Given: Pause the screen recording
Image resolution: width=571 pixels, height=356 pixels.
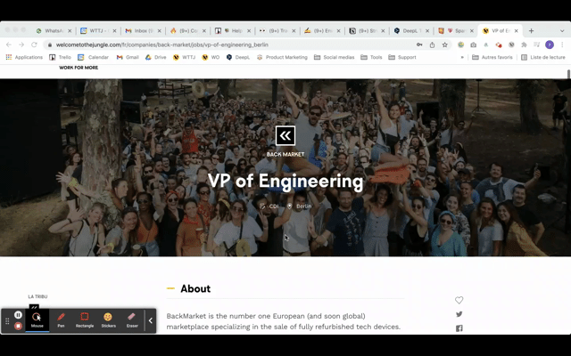Looking at the screenshot, I should tap(18, 315).
